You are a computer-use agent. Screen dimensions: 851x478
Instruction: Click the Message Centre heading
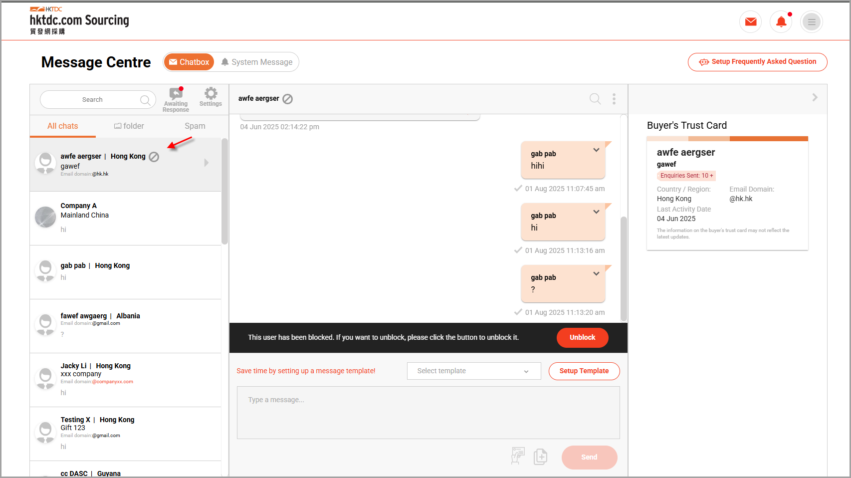coord(96,62)
